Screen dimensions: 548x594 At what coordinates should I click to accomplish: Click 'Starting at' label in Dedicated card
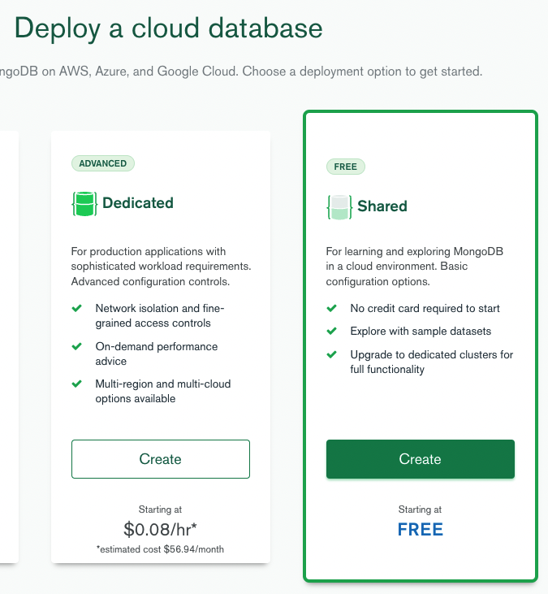coord(160,509)
